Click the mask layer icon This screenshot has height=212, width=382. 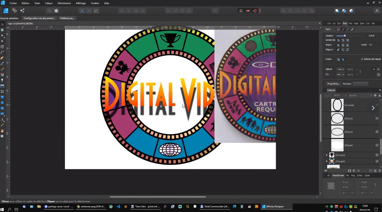tap(349, 171)
